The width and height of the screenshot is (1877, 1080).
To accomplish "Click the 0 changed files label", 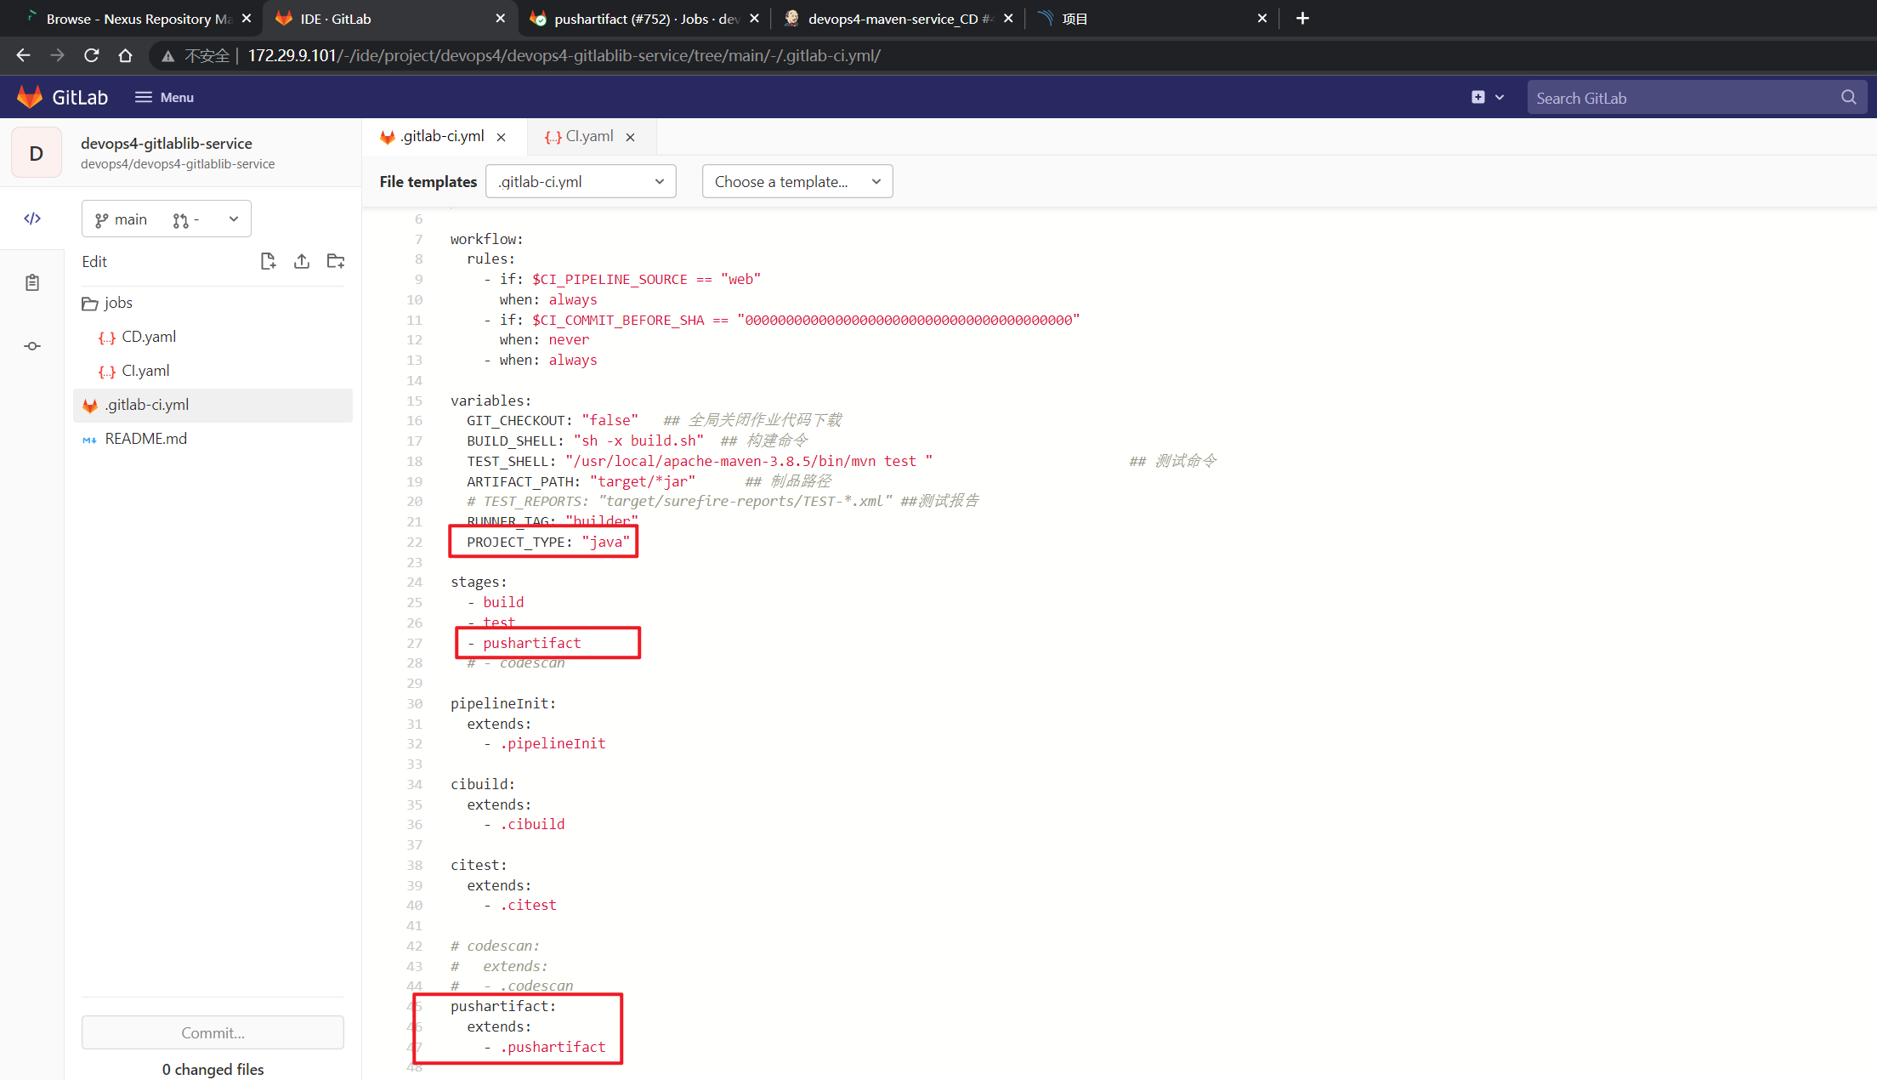I will [213, 1069].
